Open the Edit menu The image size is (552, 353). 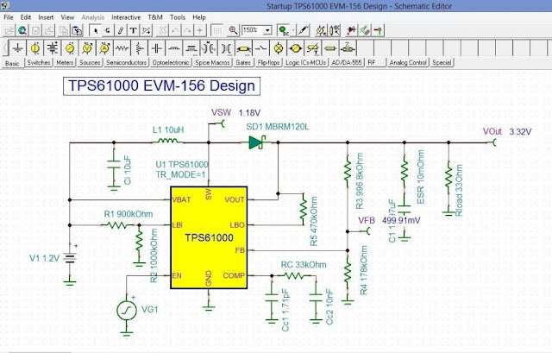coord(25,17)
